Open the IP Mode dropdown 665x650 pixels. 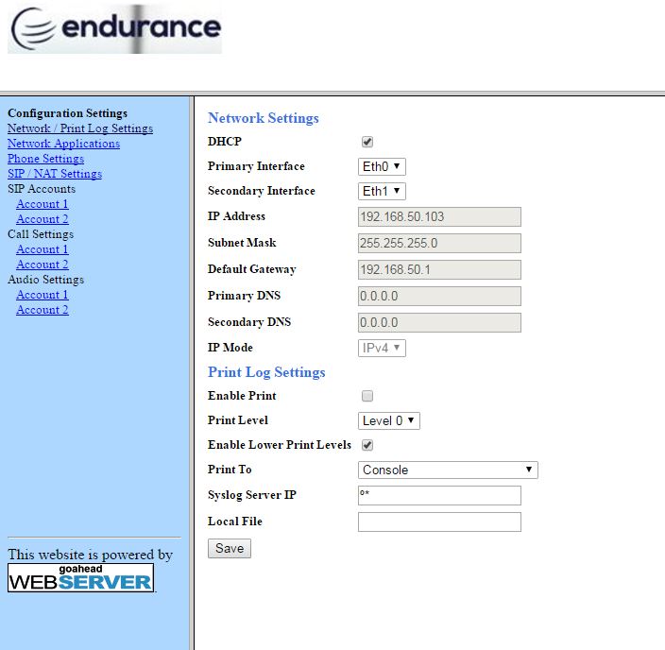tap(383, 348)
